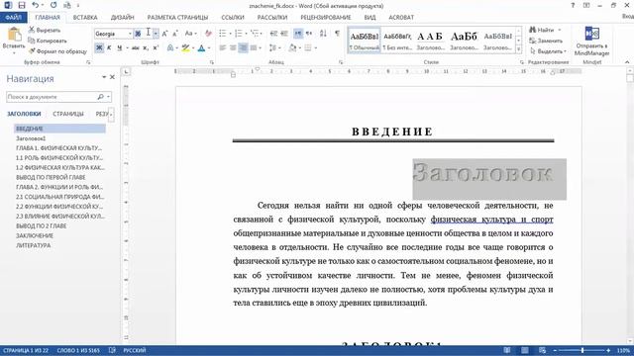The height and width of the screenshot is (356, 634).
Task: Close the Навигация pane
Action: [x=112, y=77]
